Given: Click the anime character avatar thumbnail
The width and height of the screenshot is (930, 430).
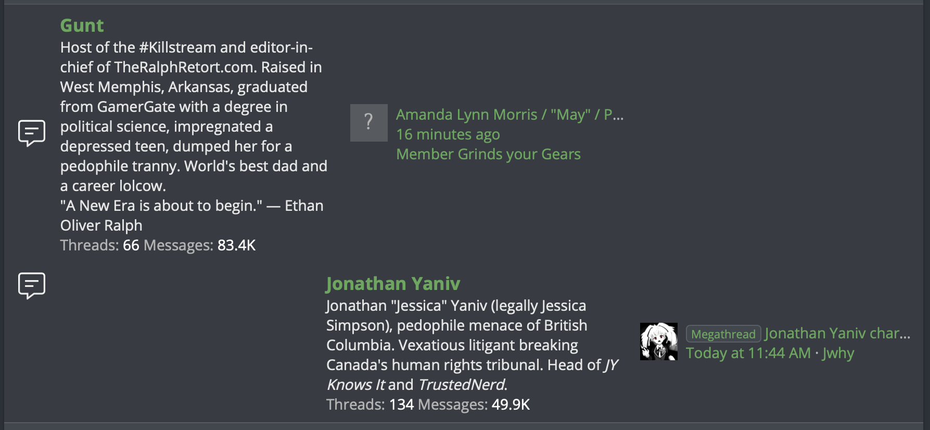Looking at the screenshot, I should pyautogui.click(x=659, y=342).
